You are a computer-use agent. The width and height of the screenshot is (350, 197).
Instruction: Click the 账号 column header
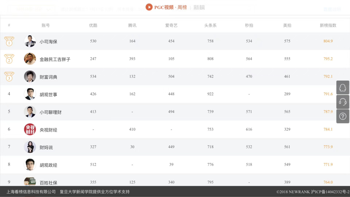click(x=46, y=25)
